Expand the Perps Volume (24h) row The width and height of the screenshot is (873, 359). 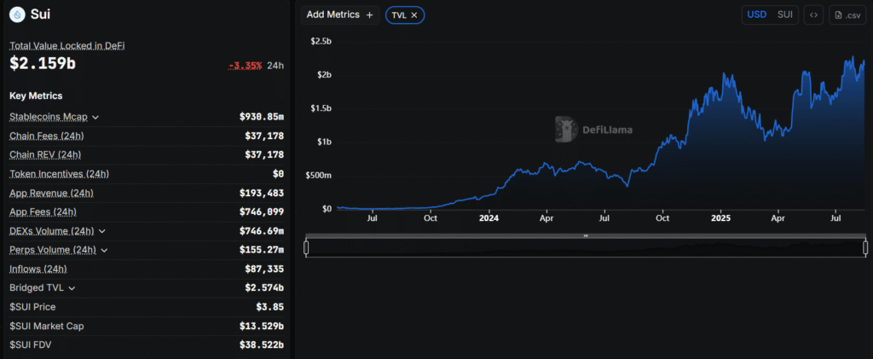tap(103, 250)
